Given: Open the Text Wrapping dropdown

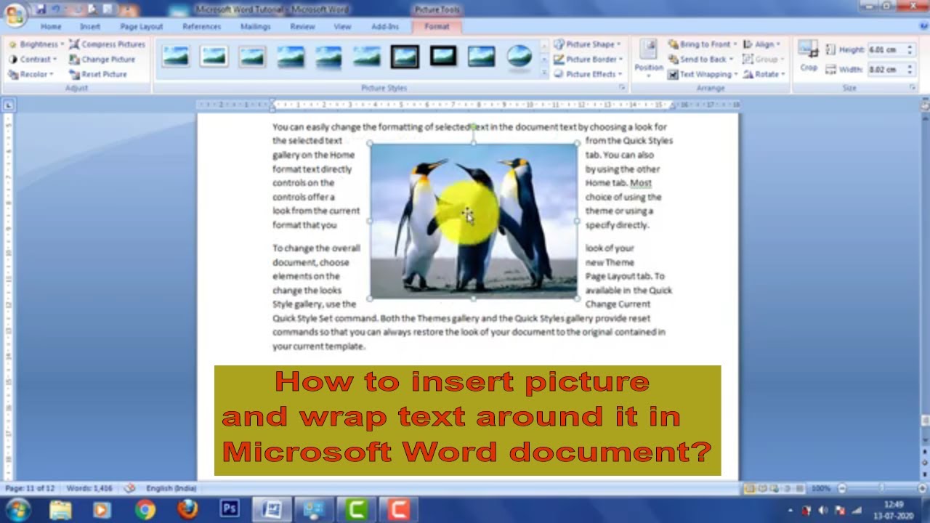Looking at the screenshot, I should (703, 74).
